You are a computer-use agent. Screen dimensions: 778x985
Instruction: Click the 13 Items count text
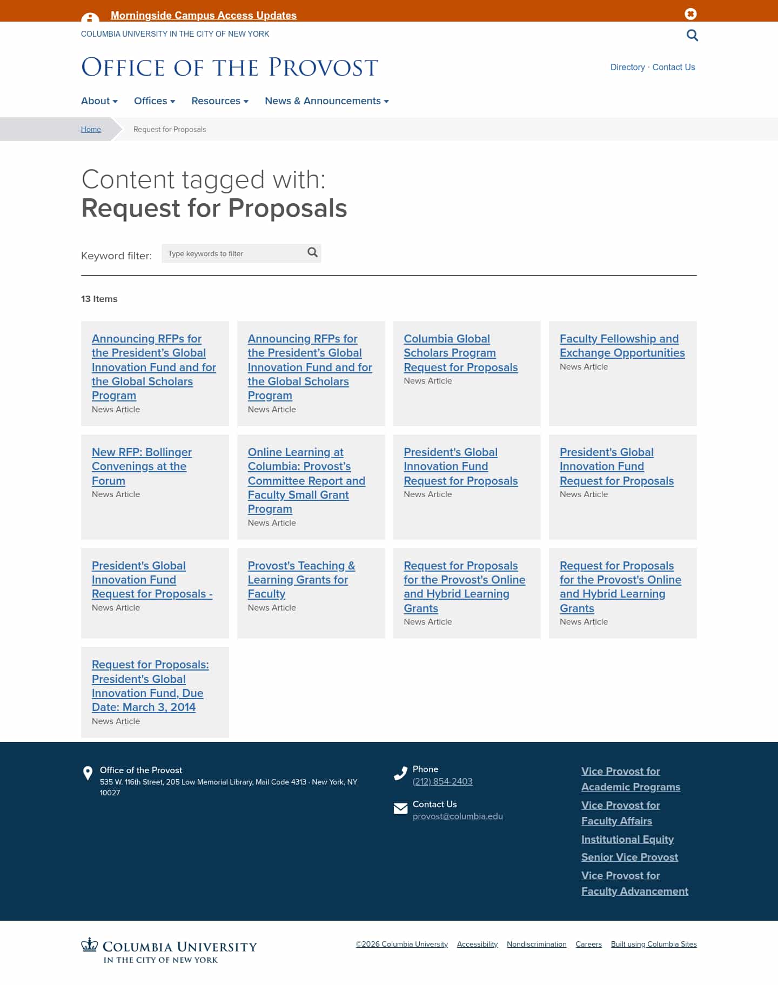pos(99,299)
